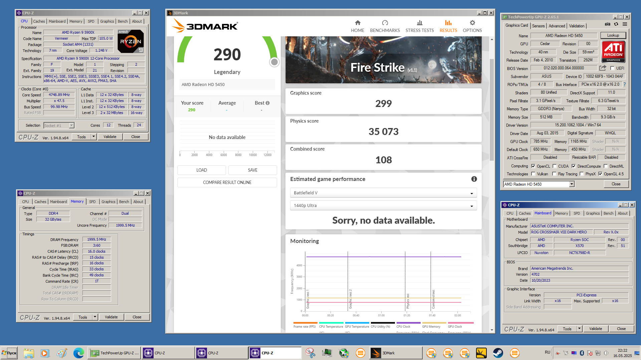Screen dimensions: 641x360
Task: Expand Tools arrow in CPU-Z Memory window
Action: click(95, 317)
